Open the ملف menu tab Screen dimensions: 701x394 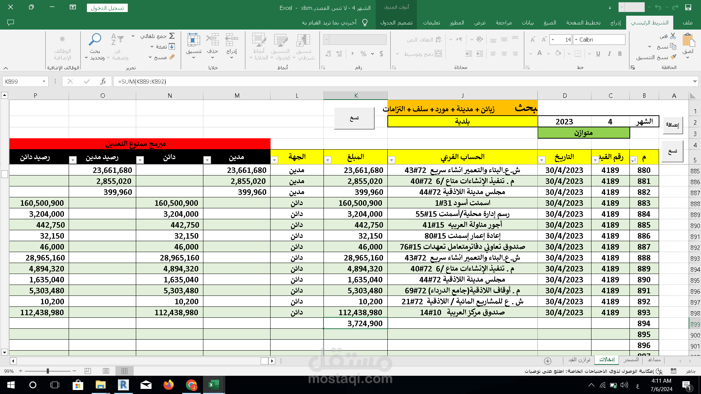point(687,23)
